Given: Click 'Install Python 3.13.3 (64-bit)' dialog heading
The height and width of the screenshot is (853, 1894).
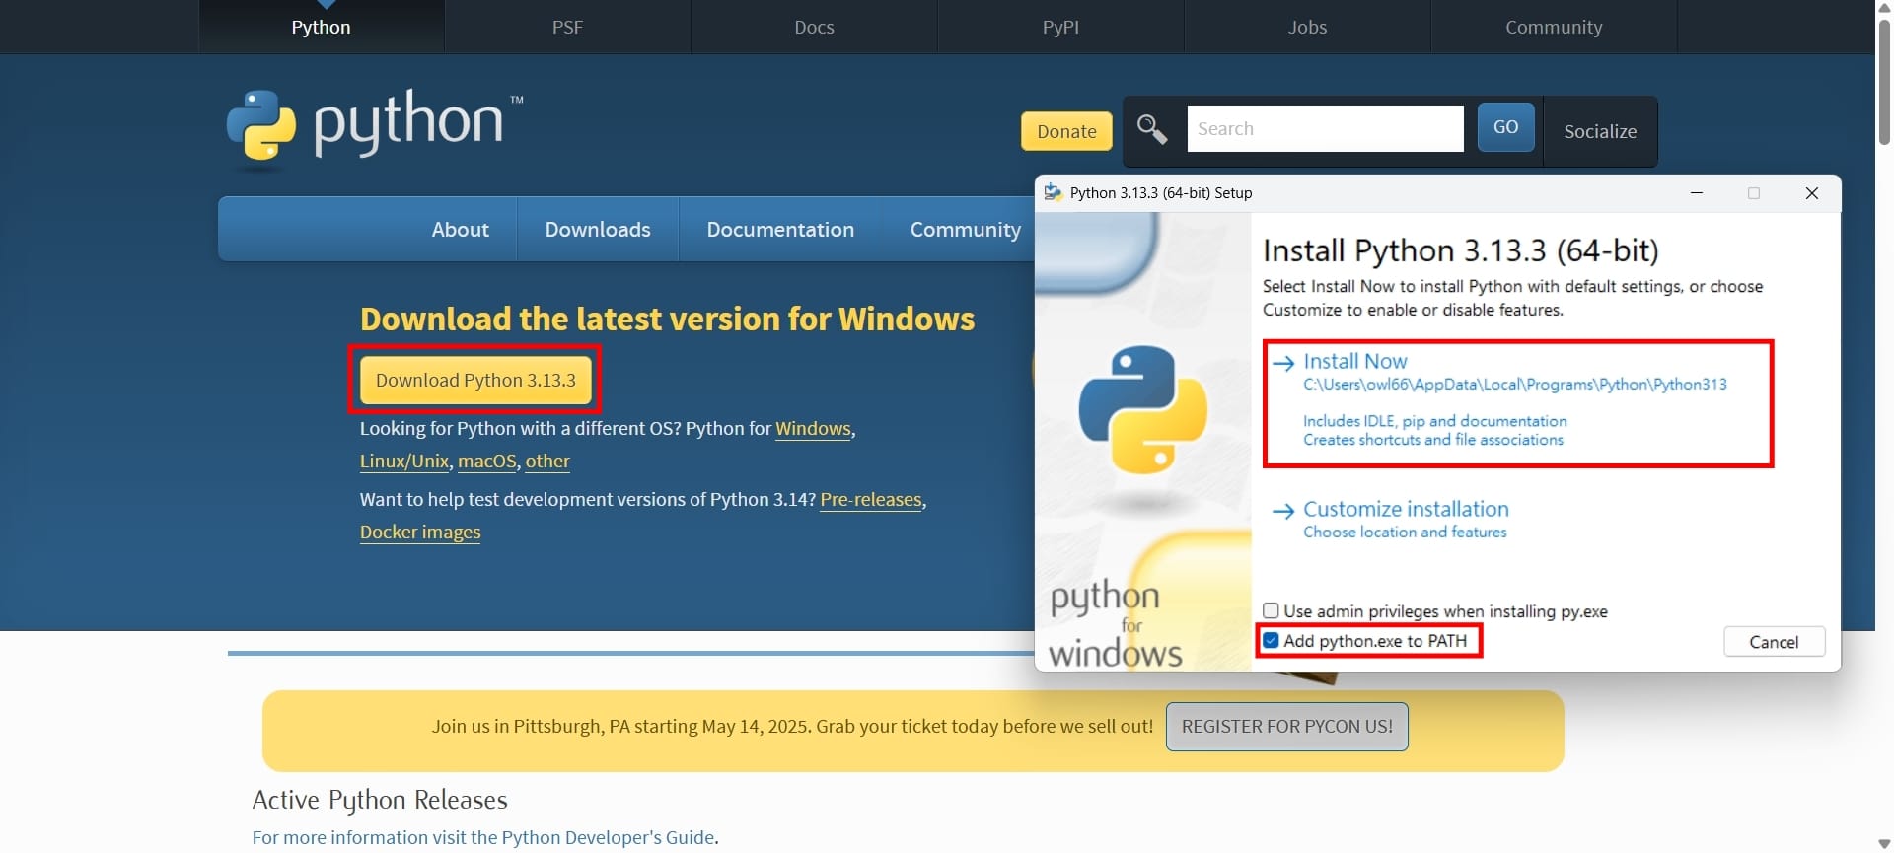Looking at the screenshot, I should click(x=1461, y=250).
